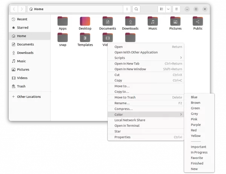Select Move to Trash

click(x=146, y=97)
